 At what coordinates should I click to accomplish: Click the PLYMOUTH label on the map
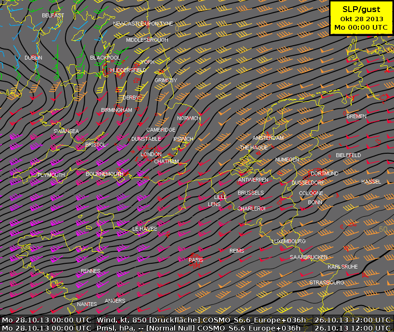pos(51,175)
